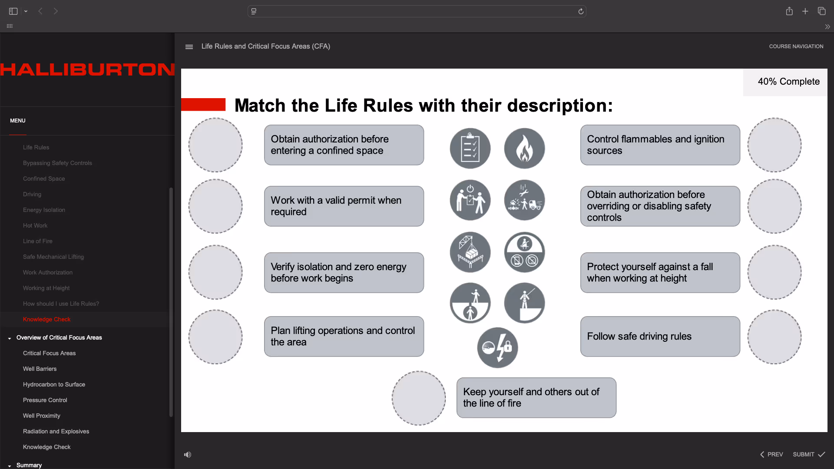Toggle the audio speaker icon
834x469 pixels.
click(x=188, y=455)
